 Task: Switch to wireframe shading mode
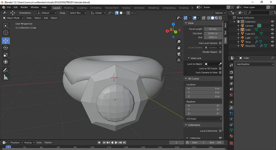(209, 18)
